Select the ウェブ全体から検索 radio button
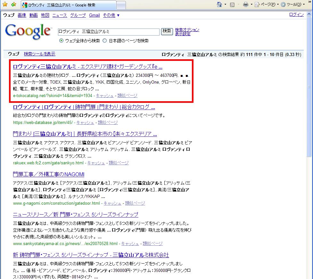This screenshot has width=313, height=279. click(x=62, y=41)
